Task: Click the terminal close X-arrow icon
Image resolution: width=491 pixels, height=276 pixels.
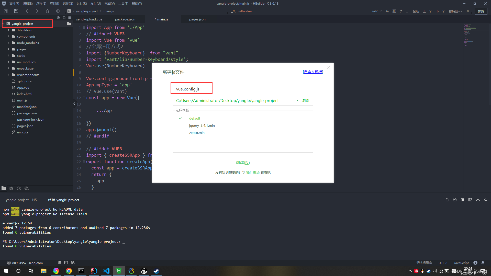Action: click(x=485, y=200)
